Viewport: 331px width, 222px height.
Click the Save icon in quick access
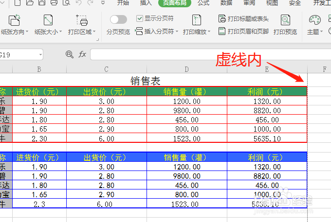[42, 2]
